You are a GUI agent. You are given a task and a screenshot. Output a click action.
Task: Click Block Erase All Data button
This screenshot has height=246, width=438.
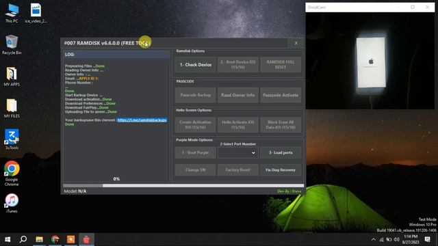click(281, 124)
